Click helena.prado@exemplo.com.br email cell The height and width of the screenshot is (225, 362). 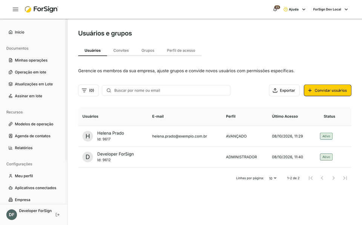tap(179, 136)
